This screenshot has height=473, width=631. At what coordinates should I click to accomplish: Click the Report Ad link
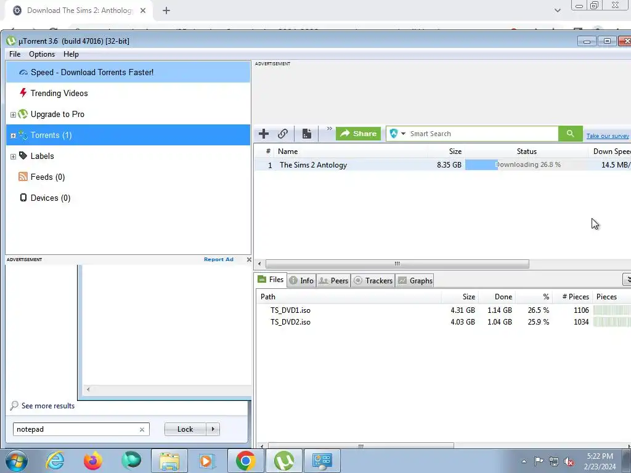click(x=219, y=259)
